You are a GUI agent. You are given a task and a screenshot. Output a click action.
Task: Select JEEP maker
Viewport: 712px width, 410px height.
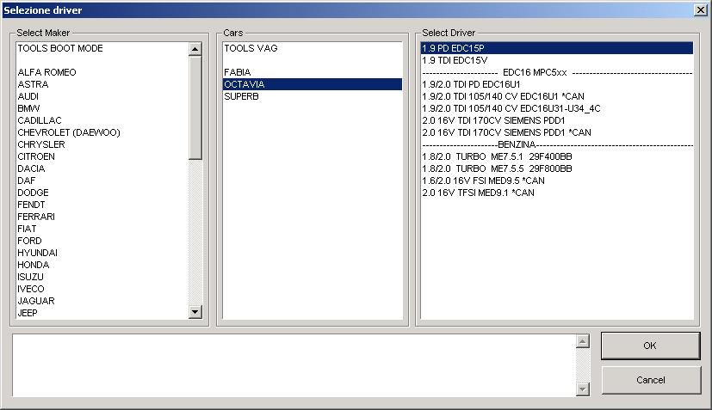102,313
